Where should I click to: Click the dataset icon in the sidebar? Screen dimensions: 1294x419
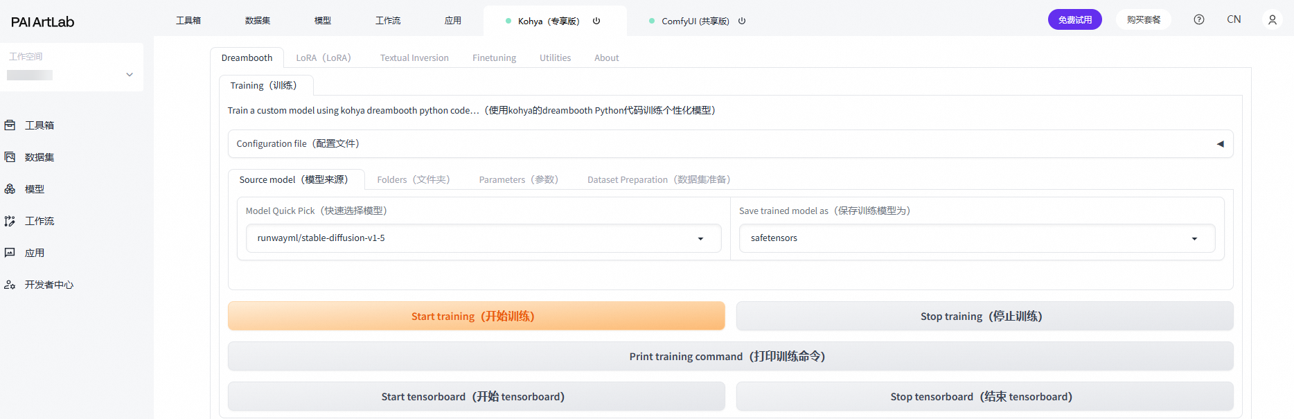pos(10,157)
